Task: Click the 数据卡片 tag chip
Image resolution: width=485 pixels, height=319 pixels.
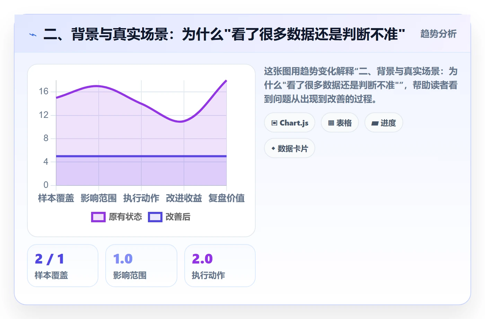Action: click(290, 148)
